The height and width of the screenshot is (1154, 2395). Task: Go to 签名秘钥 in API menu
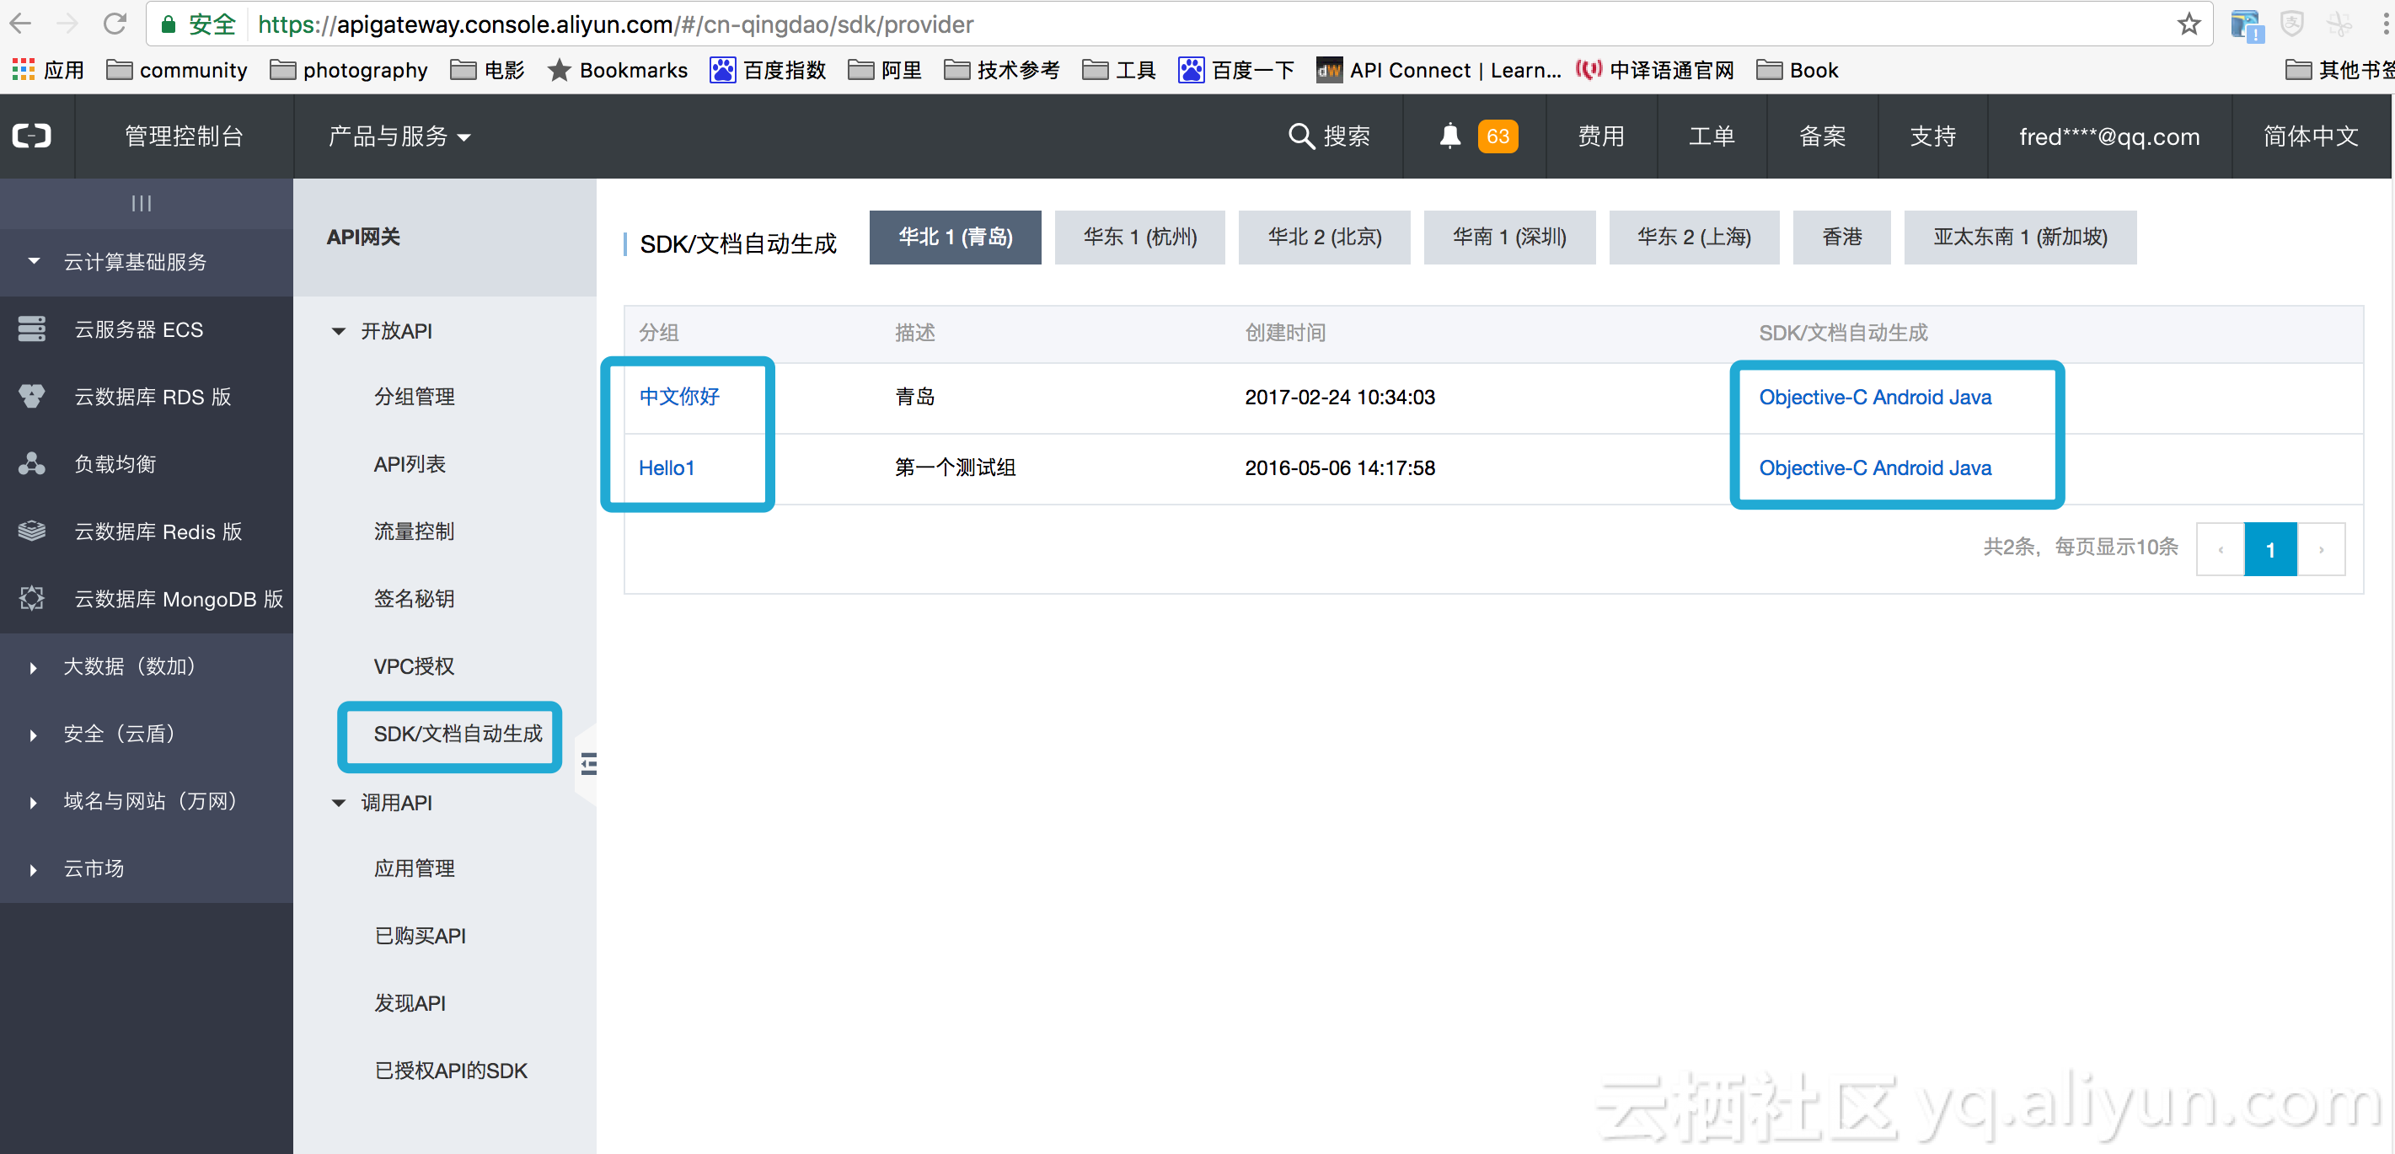[414, 598]
